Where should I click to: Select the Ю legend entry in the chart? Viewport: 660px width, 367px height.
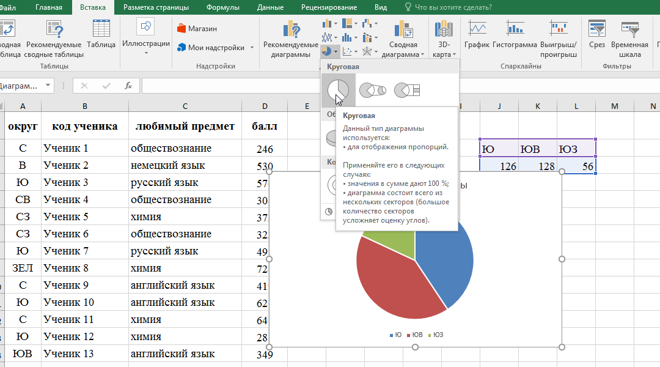pyautogui.click(x=395, y=335)
